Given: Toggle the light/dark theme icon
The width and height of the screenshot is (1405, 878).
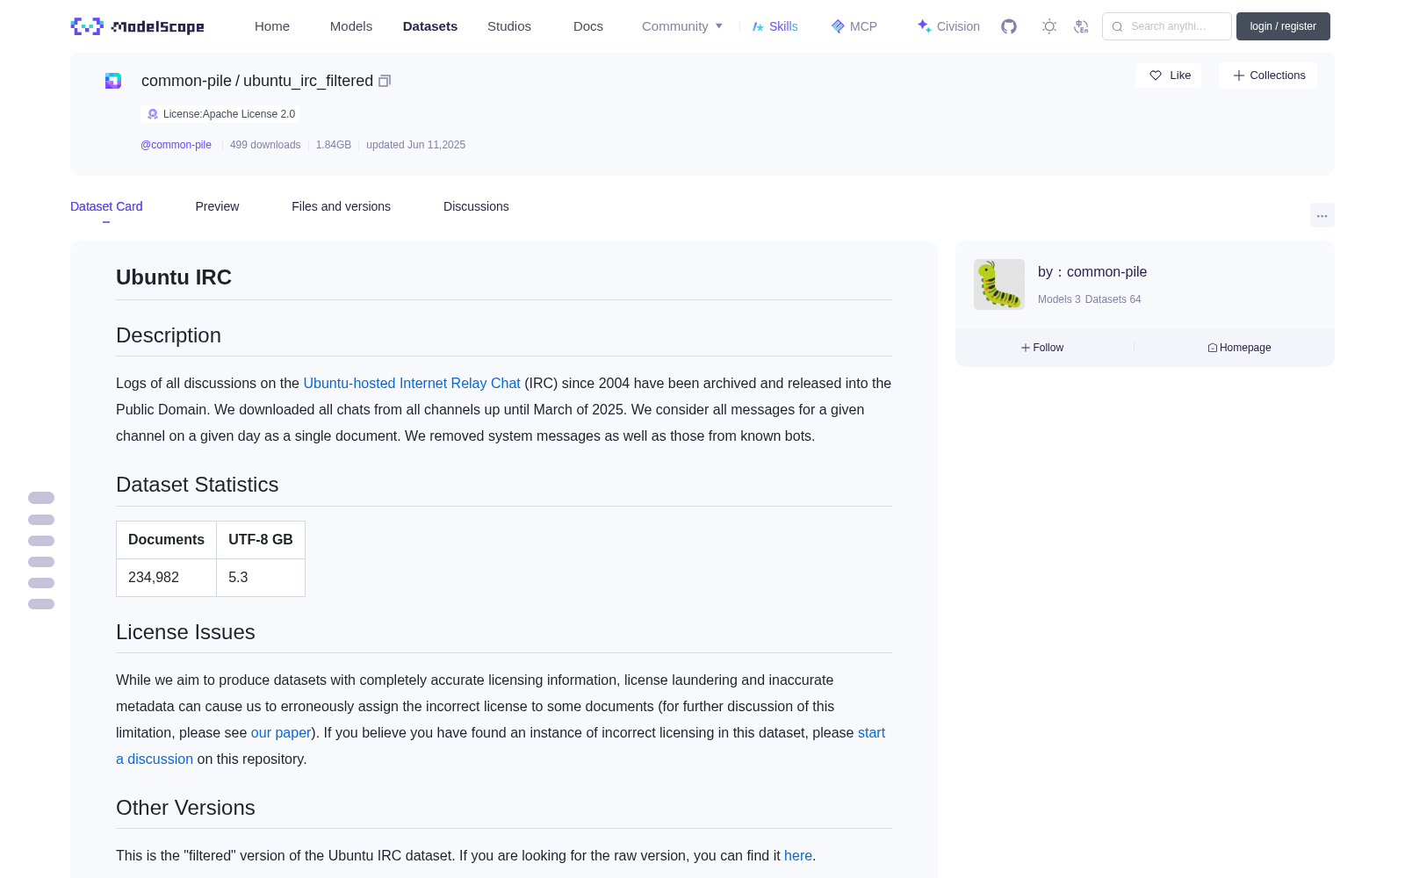Looking at the screenshot, I should tap(1049, 26).
